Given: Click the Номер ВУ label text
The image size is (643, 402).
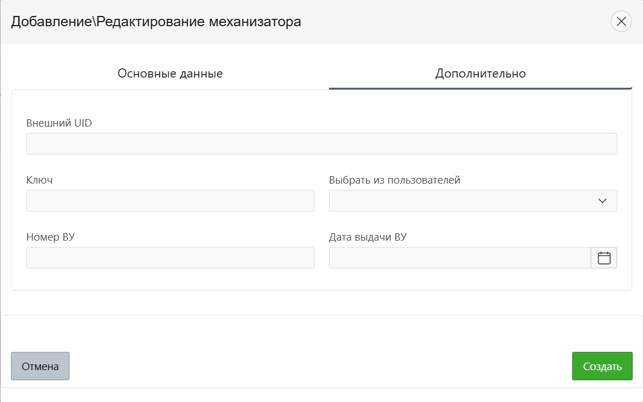Looking at the screenshot, I should [50, 237].
